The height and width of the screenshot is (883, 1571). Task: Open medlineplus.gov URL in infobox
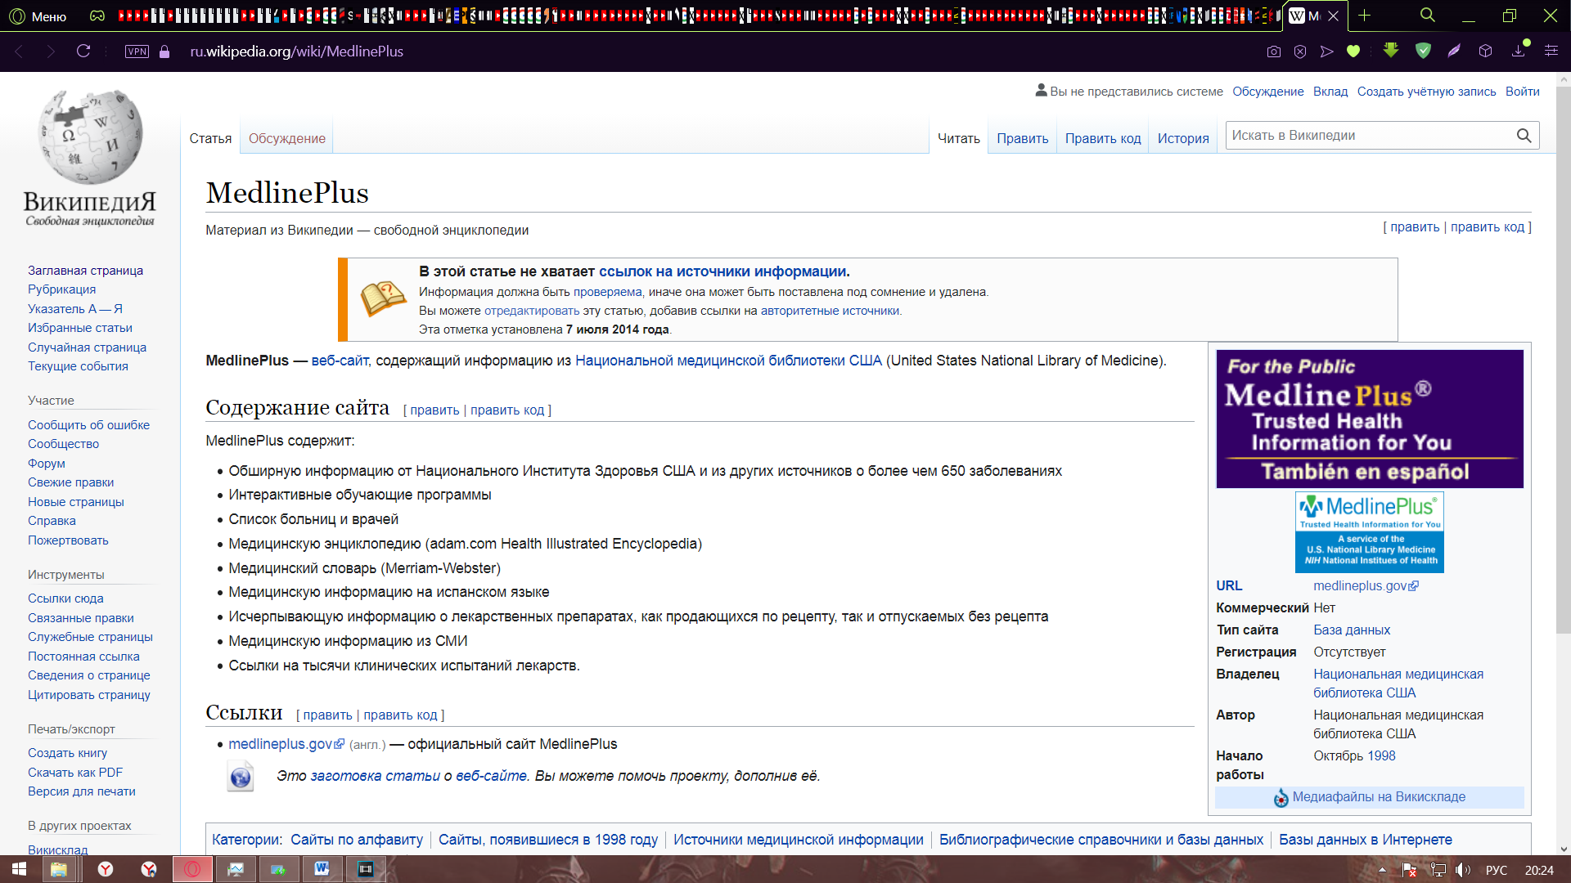[1366, 586]
